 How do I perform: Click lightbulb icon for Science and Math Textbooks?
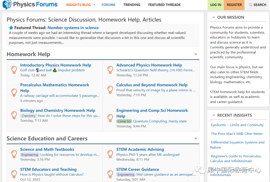(x=14, y=154)
